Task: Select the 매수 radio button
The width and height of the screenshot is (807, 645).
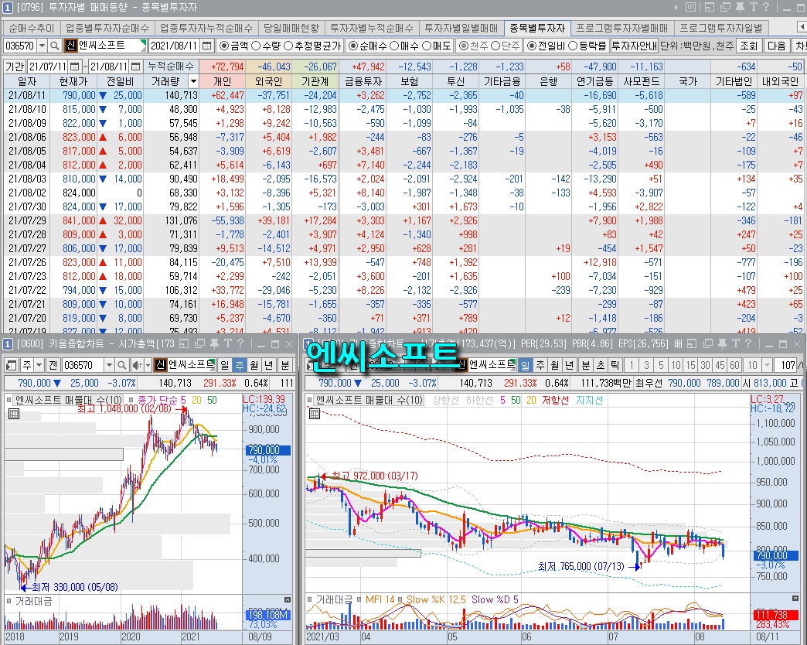Action: pos(394,46)
